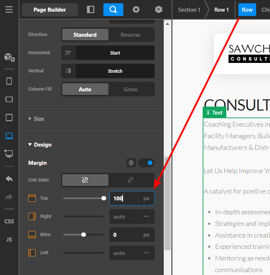Click the Top margin side icon

click(32, 198)
